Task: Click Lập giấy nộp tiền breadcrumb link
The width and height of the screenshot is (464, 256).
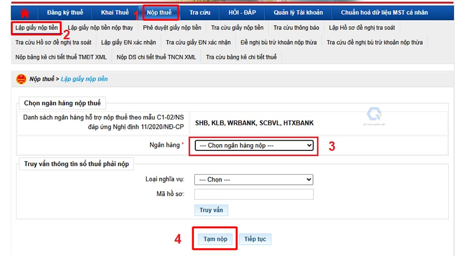Action: coord(84,79)
